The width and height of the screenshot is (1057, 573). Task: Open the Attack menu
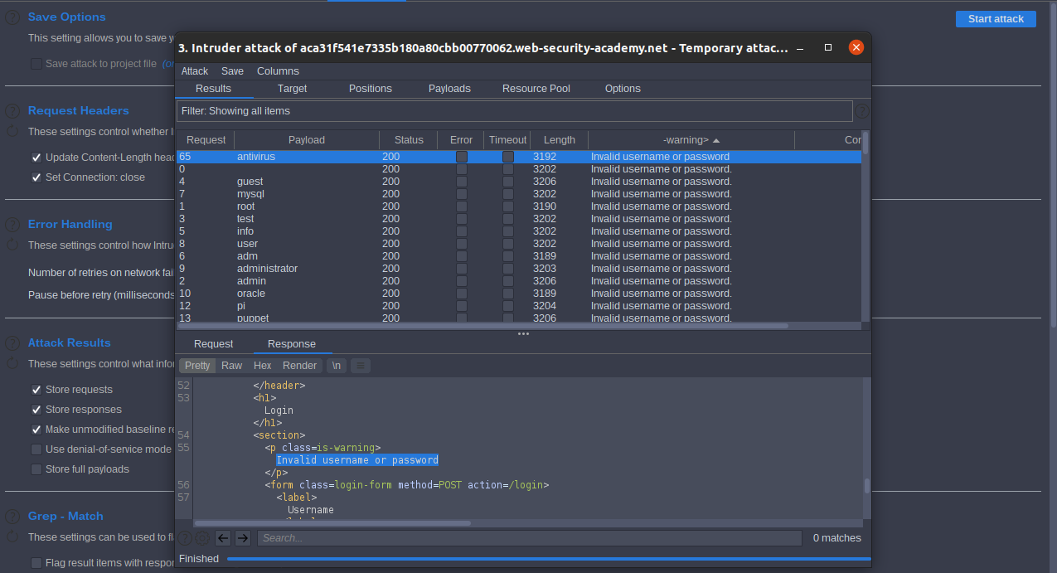195,71
